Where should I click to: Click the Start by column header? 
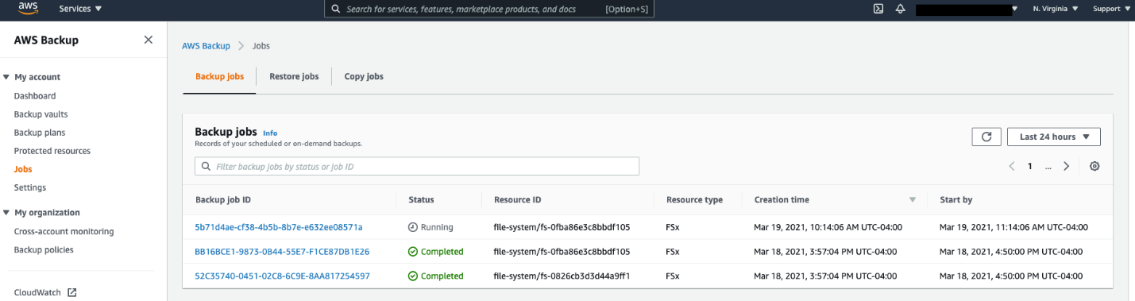(955, 200)
